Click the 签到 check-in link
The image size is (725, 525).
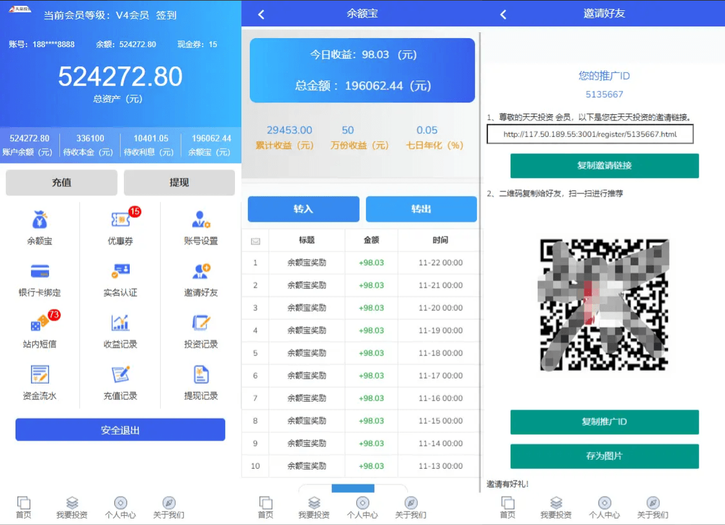(166, 15)
